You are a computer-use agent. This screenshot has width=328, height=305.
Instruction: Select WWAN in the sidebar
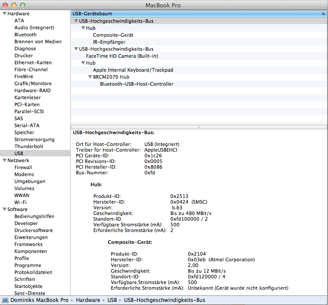pyautogui.click(x=22, y=195)
